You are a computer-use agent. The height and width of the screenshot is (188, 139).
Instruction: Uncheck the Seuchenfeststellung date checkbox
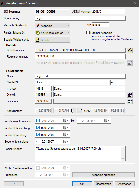point(38,142)
